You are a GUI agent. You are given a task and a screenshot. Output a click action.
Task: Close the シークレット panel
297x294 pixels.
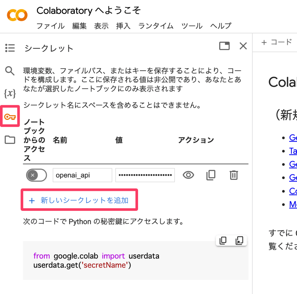pyautogui.click(x=243, y=46)
